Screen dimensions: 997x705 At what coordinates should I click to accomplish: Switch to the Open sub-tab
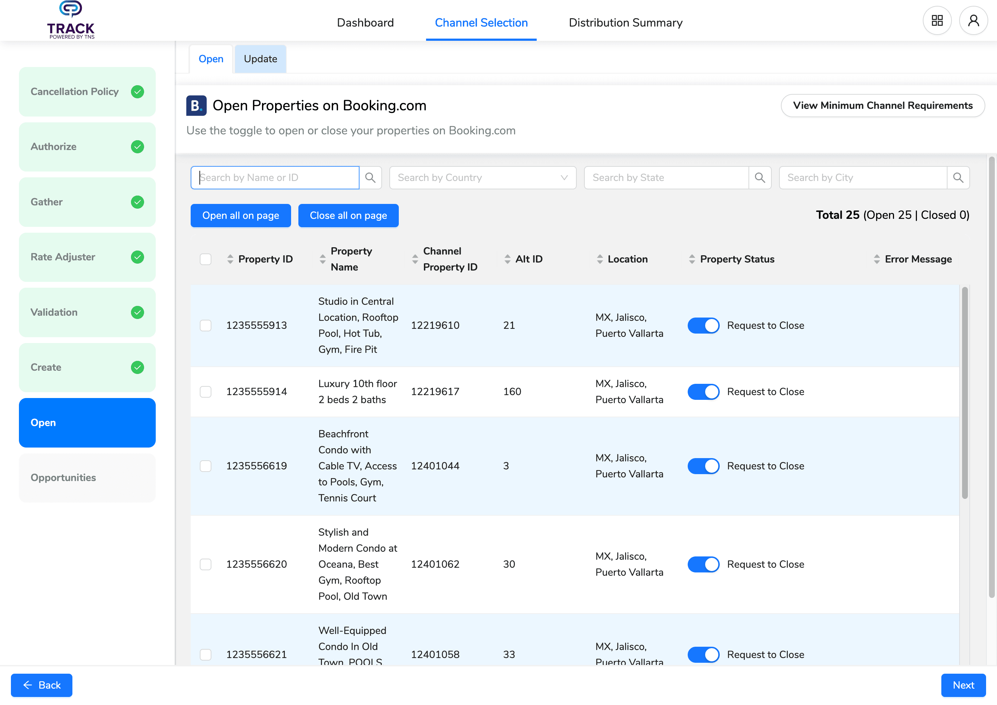point(211,59)
